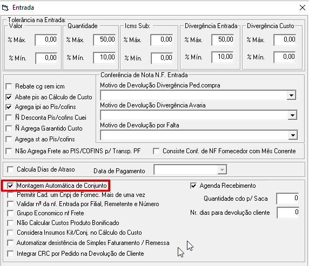This screenshot has height=266, width=309.
Task: Click Valor % Mín. field
Action: (x=46, y=58)
